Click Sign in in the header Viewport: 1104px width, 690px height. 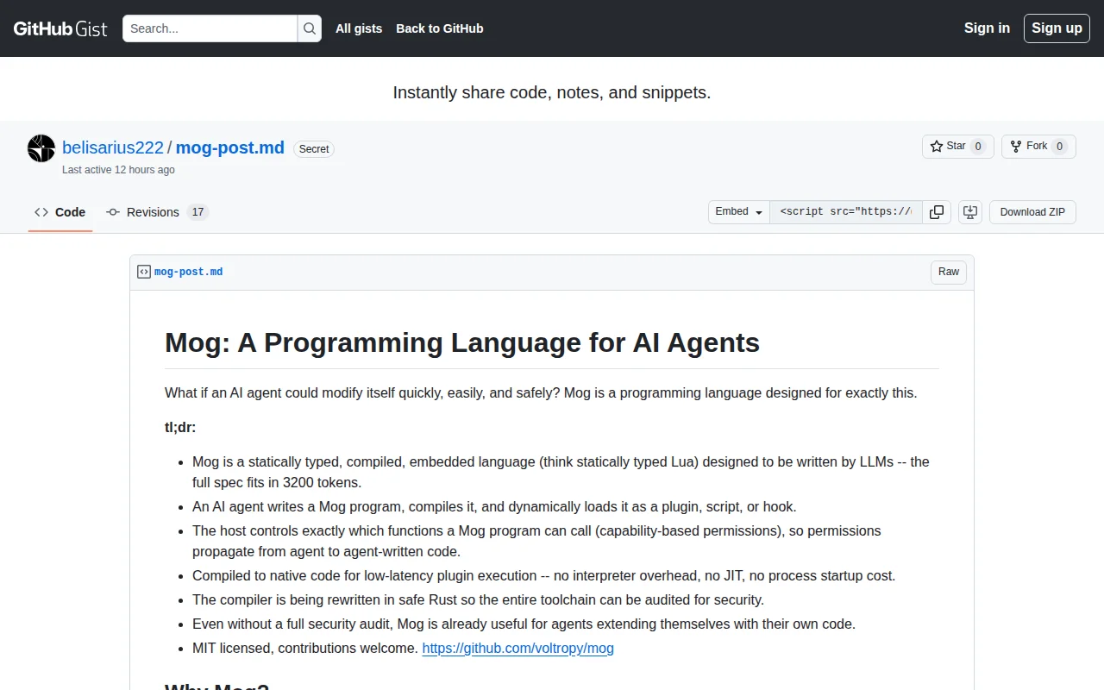click(x=987, y=28)
